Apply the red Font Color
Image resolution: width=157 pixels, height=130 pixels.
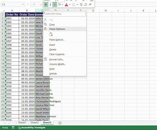click(x=66, y=5)
